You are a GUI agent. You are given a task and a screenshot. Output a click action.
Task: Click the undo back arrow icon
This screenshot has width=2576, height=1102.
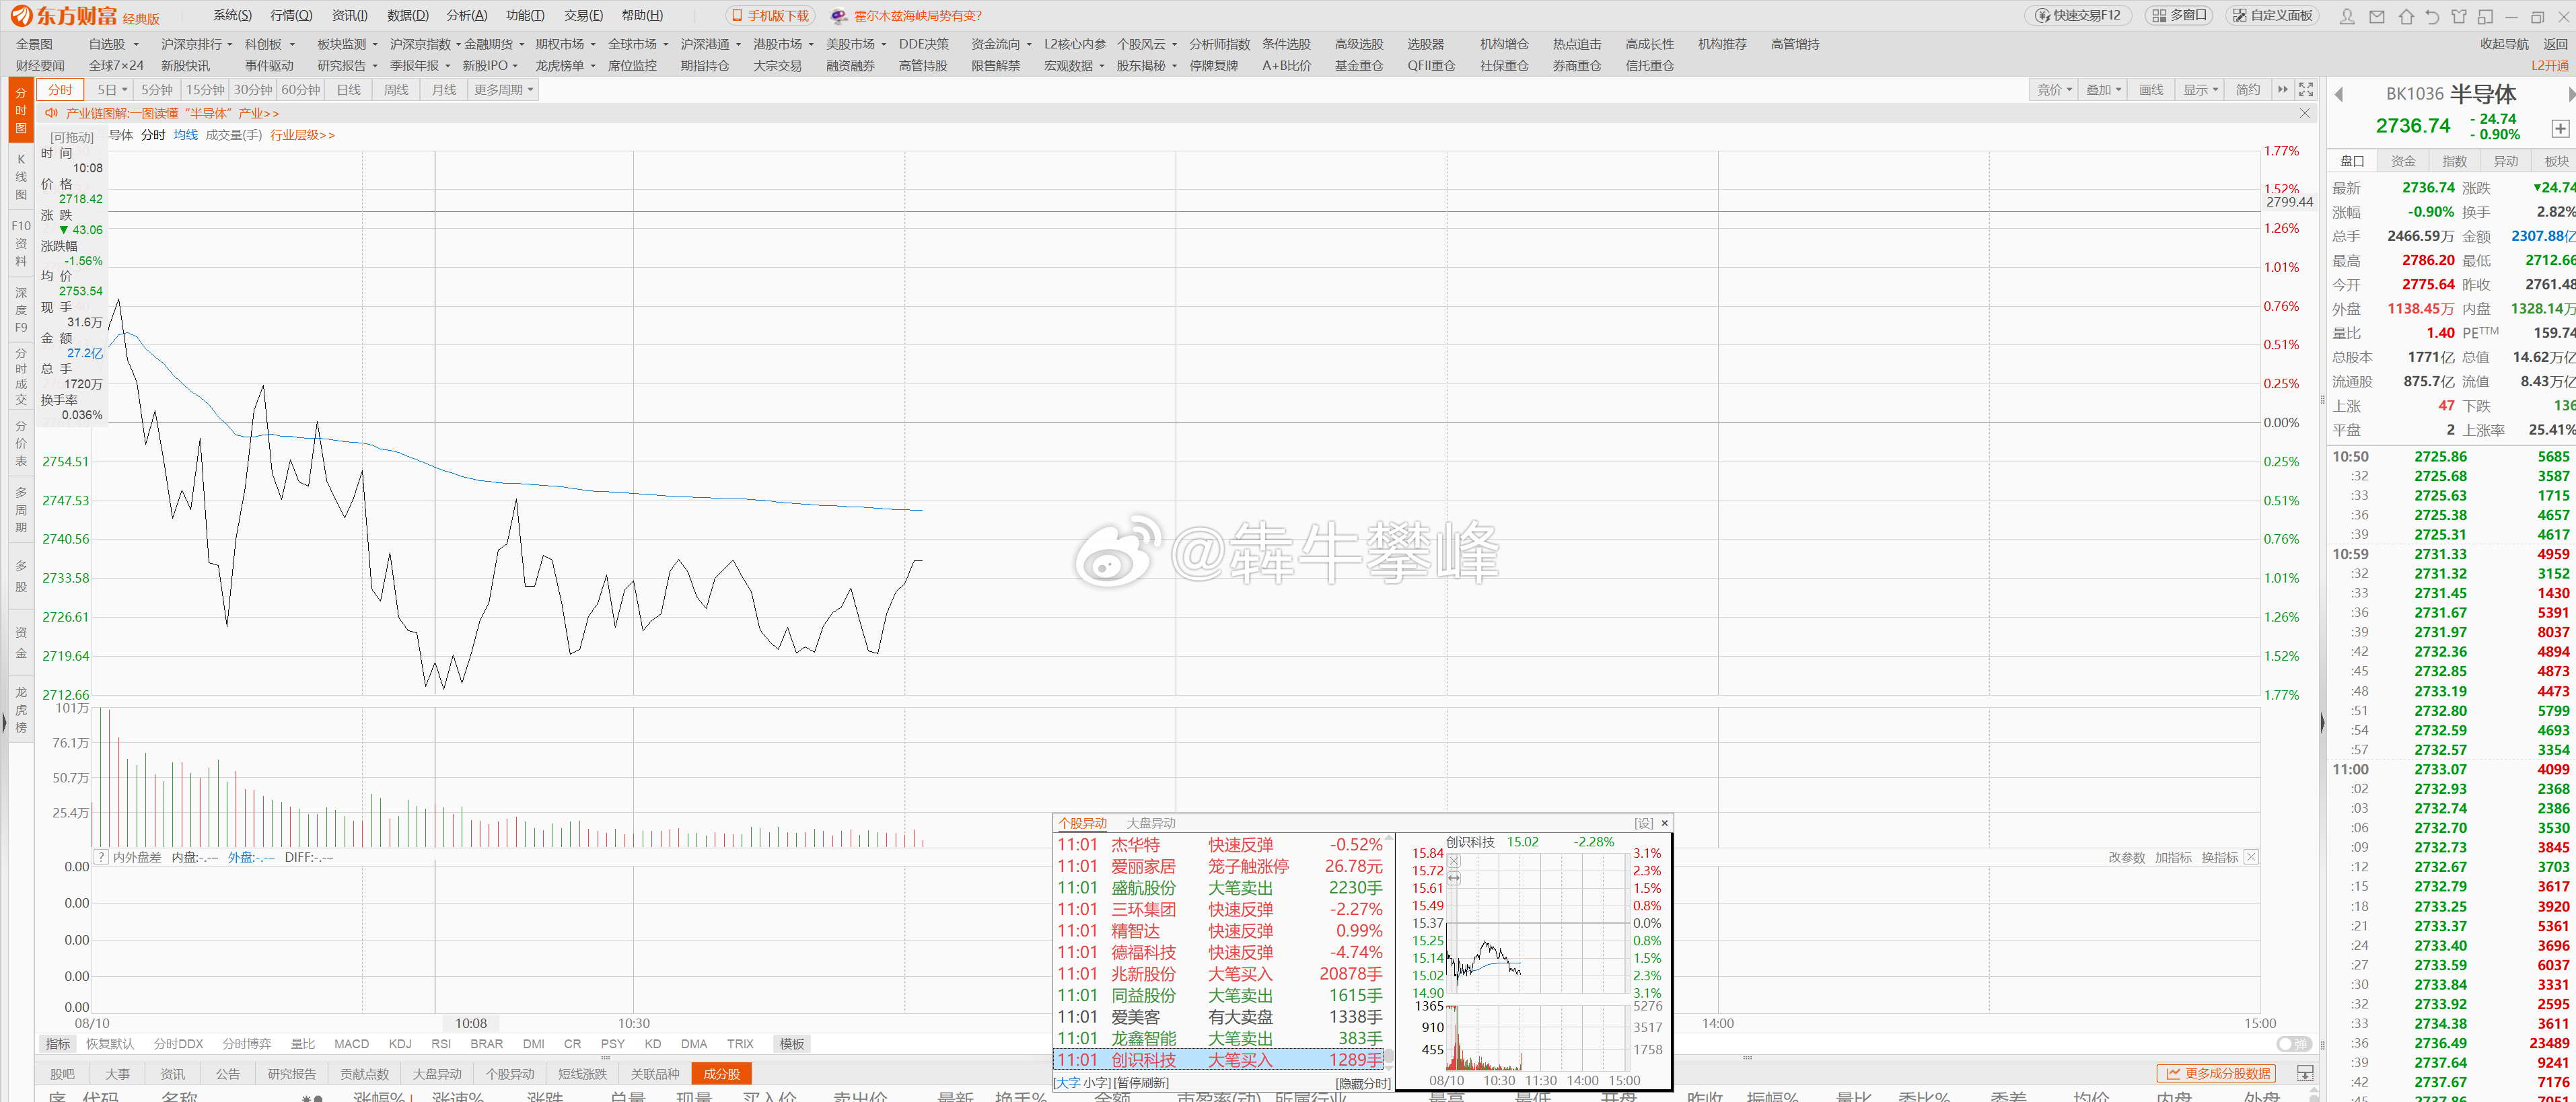[2432, 16]
